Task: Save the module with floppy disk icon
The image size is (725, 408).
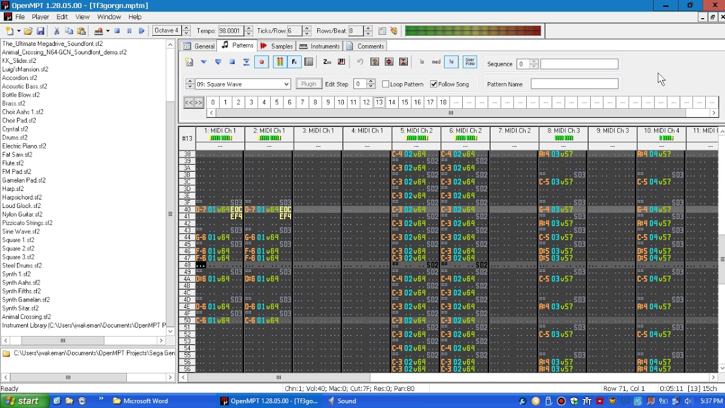Action: (40, 31)
